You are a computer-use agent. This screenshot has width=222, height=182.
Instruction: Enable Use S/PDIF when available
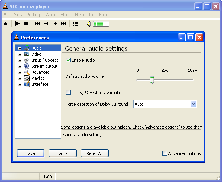68,93
